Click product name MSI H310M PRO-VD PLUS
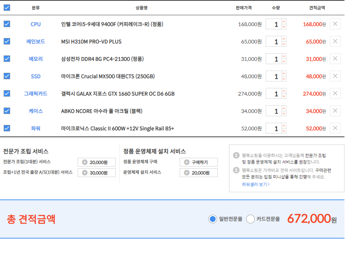Image resolution: width=355 pixels, height=261 pixels. [91, 42]
